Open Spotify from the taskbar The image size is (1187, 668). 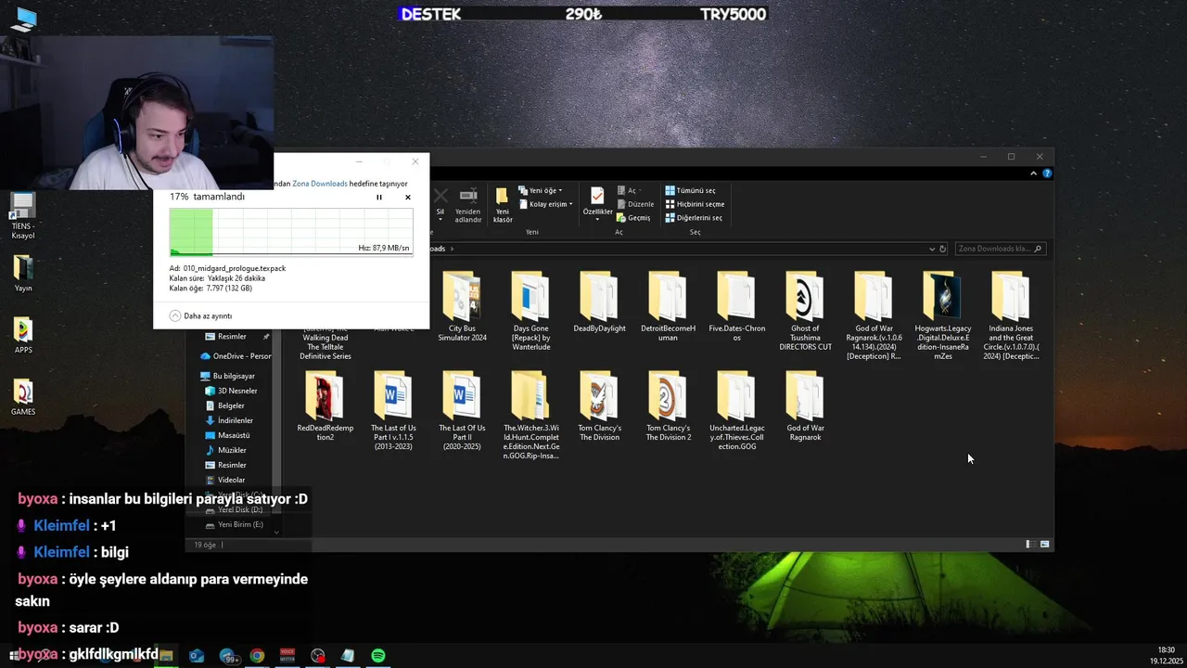click(378, 656)
